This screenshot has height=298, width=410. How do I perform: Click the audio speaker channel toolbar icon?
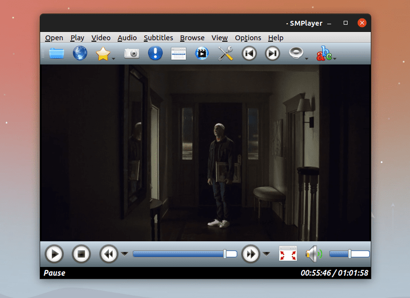pos(296,53)
